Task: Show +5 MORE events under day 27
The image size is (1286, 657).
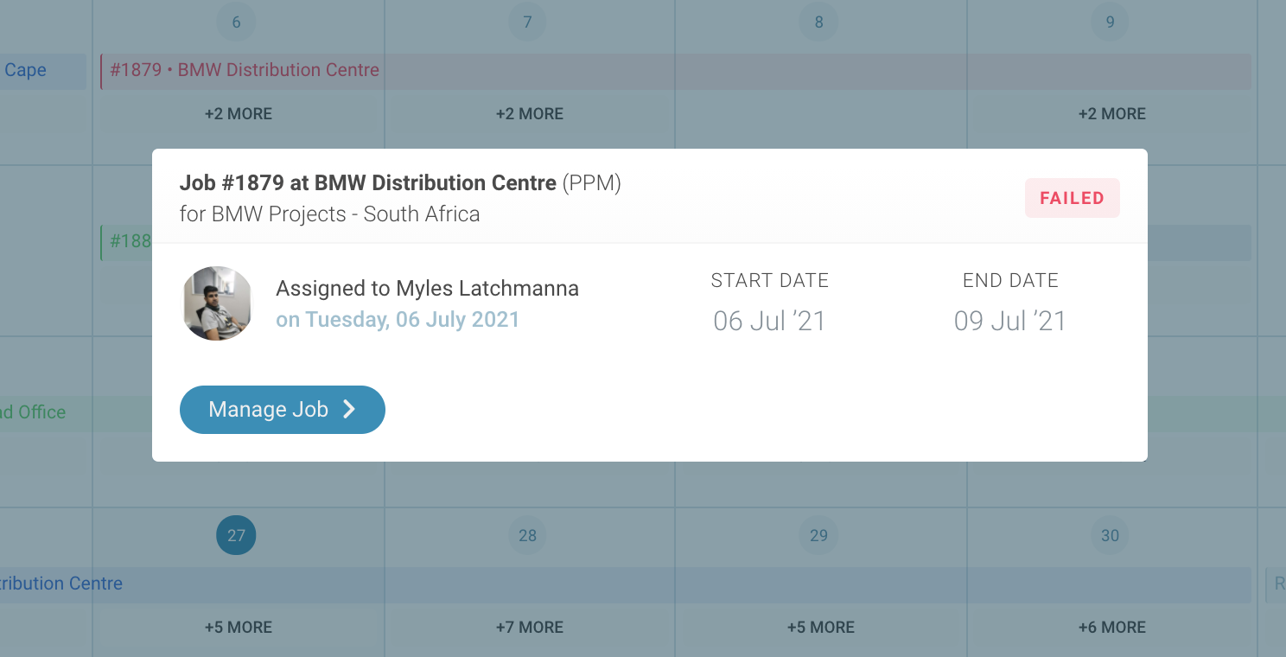Action: tap(239, 628)
